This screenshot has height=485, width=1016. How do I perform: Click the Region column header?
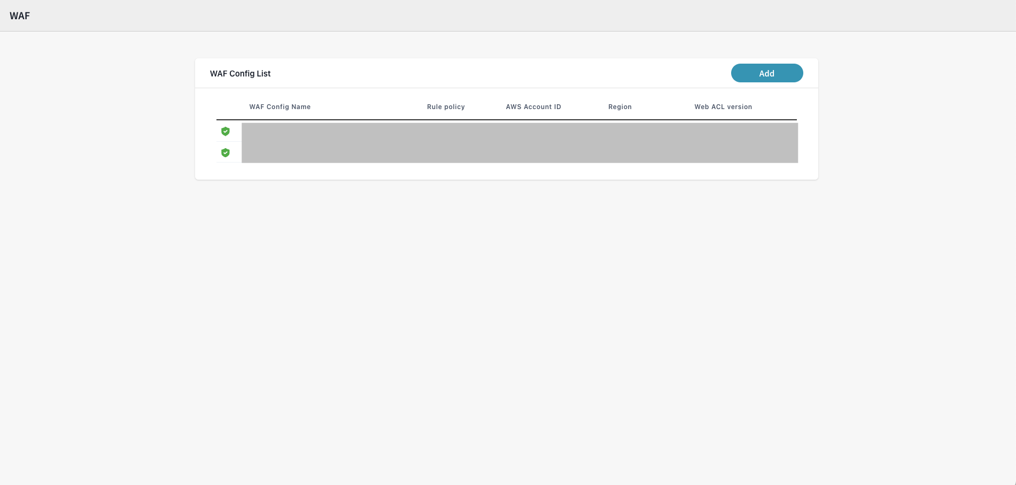pos(620,107)
